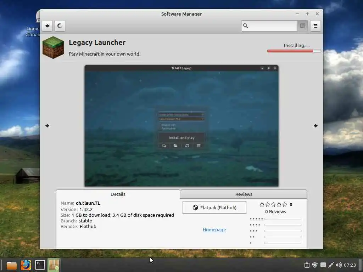Image resolution: width=363 pixels, height=272 pixels.
Task: Click Play Minecraft in your own world text
Action: coord(105,54)
